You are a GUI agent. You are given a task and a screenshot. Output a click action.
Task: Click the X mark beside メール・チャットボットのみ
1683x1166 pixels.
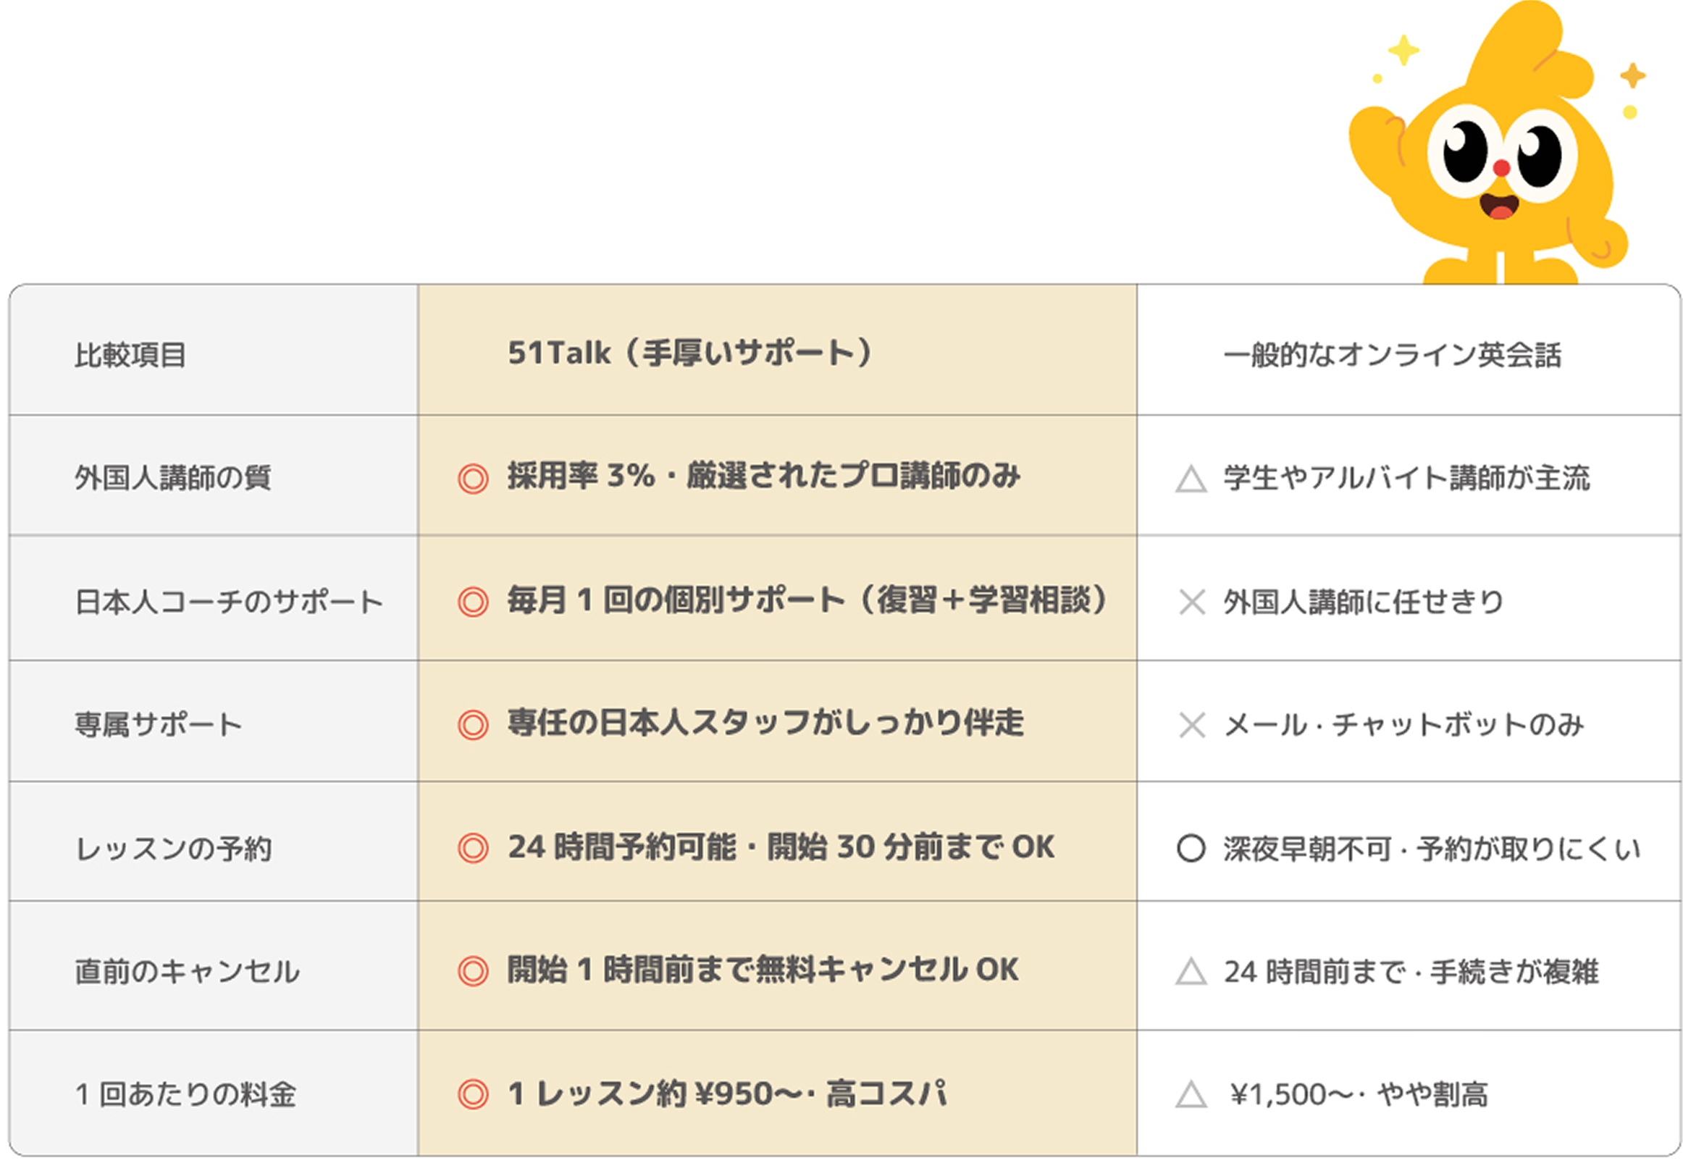(x=1192, y=726)
